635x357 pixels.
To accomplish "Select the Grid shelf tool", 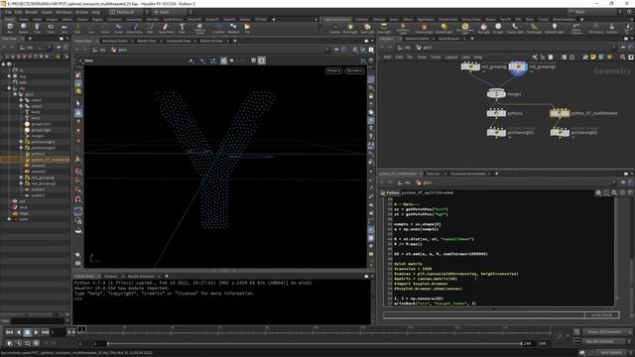I will pos(63,28).
